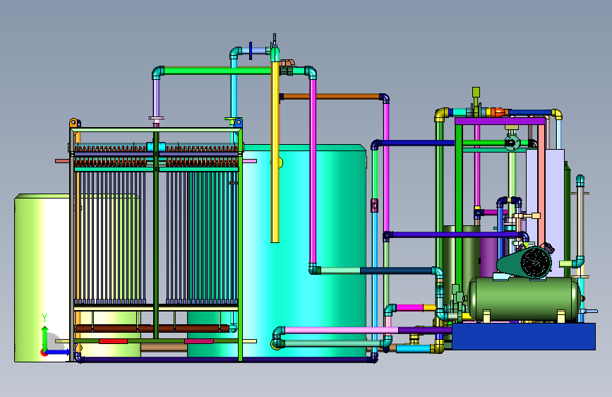The image size is (612, 397).
Task: Click the blue X axis arrow of triad
Action: [x=59, y=352]
